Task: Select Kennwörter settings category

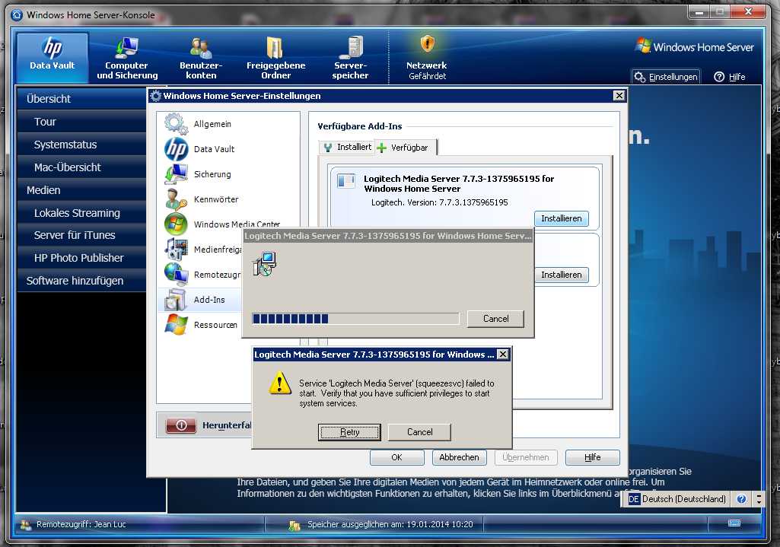Action: click(x=215, y=199)
